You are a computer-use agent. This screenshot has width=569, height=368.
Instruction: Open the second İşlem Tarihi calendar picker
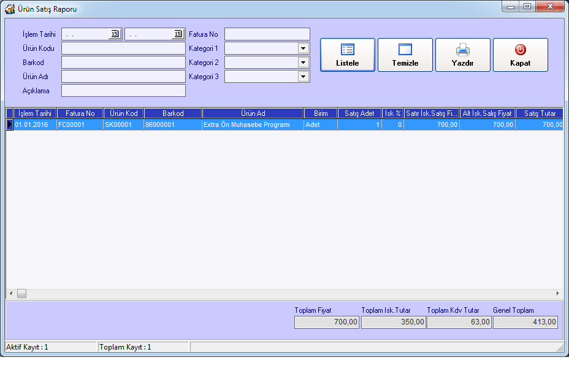click(x=178, y=34)
